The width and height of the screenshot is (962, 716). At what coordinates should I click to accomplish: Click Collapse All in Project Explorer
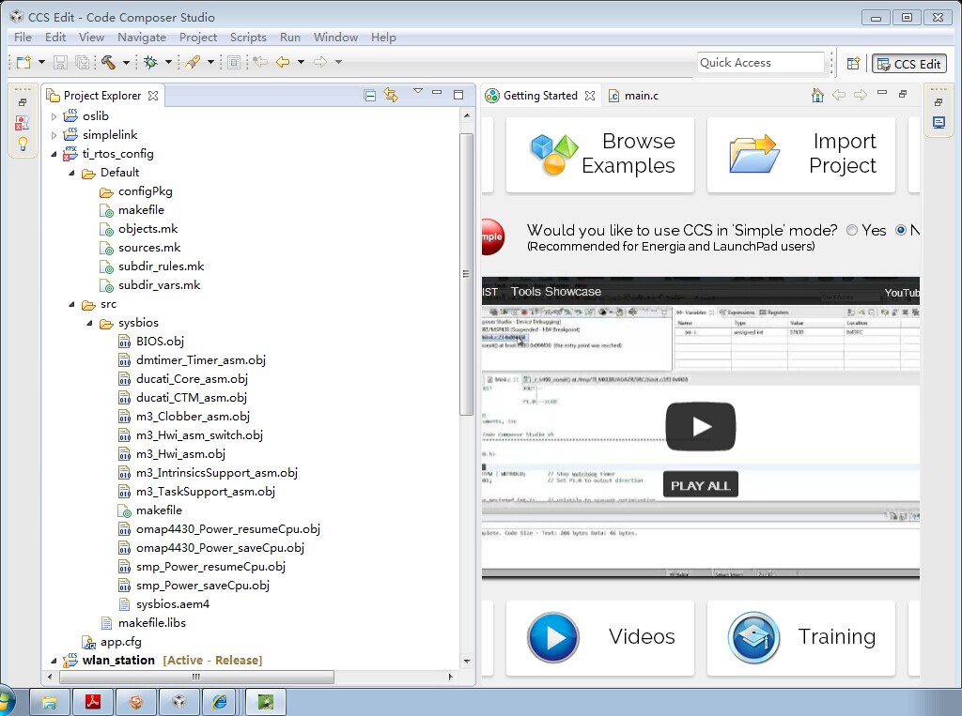369,95
